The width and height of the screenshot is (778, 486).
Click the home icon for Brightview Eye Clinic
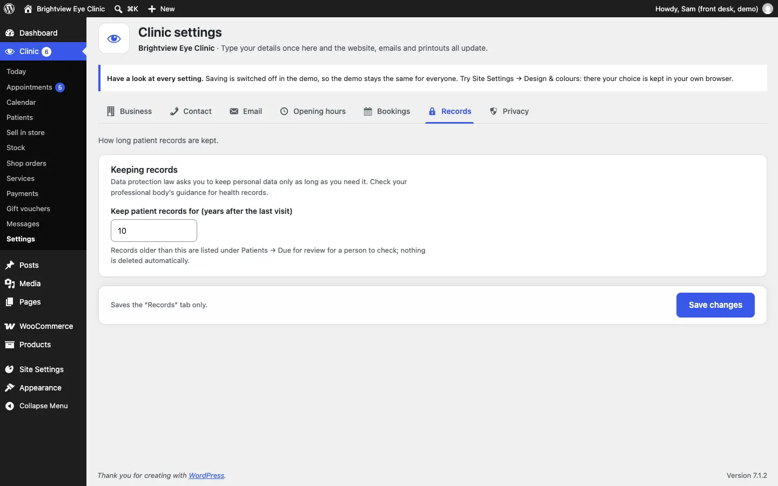[x=28, y=9]
